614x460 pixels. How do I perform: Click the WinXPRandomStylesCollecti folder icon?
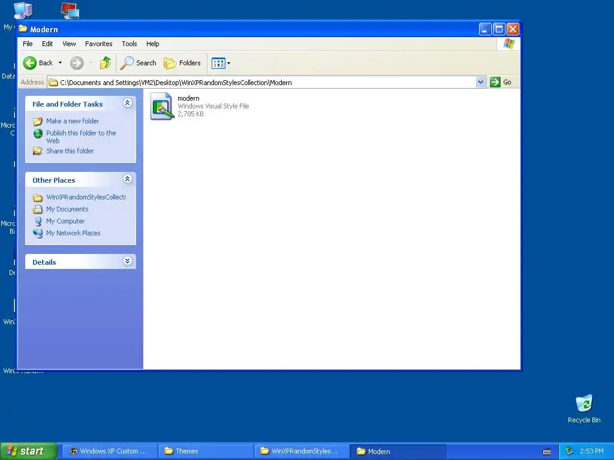[x=38, y=198]
